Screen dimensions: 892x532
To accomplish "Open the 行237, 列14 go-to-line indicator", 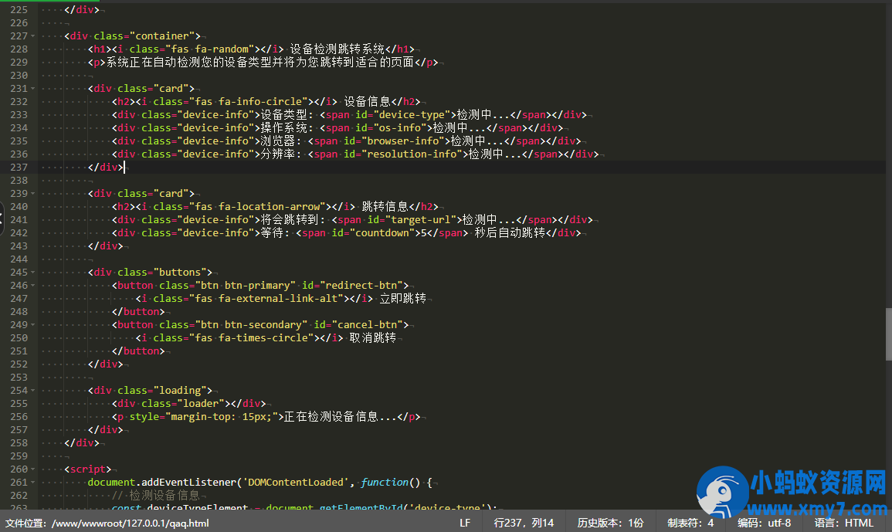I will tap(524, 523).
